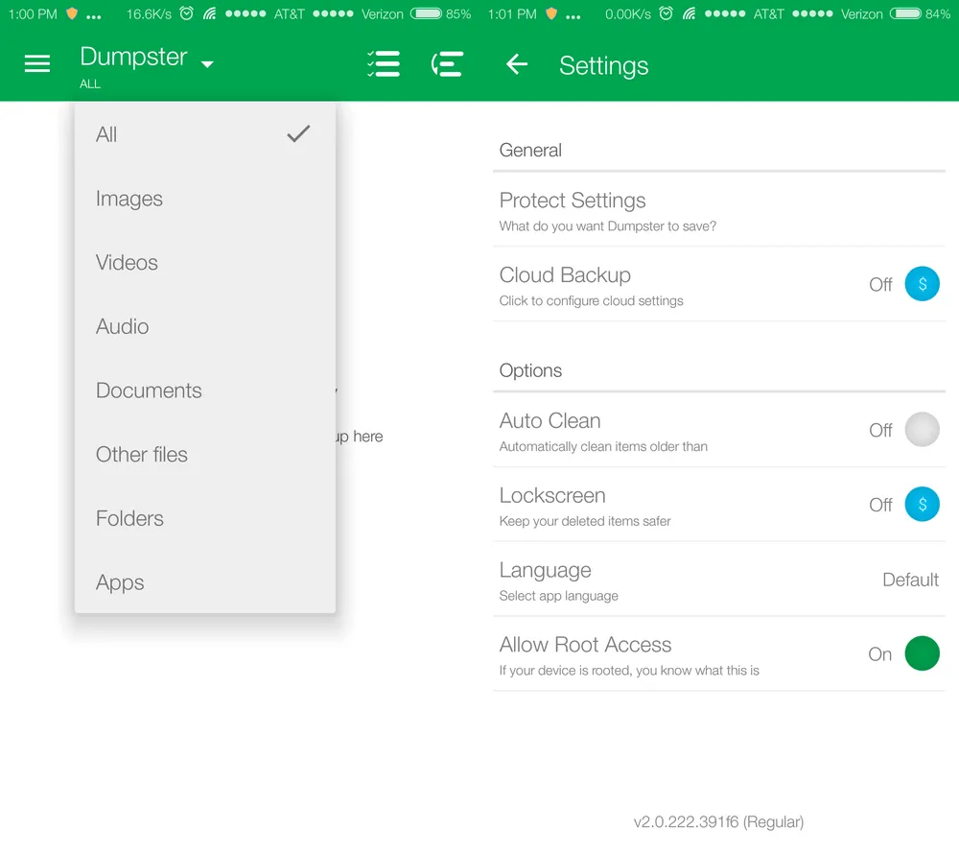
Task: Select Apps from the filter menu
Action: [x=120, y=581]
